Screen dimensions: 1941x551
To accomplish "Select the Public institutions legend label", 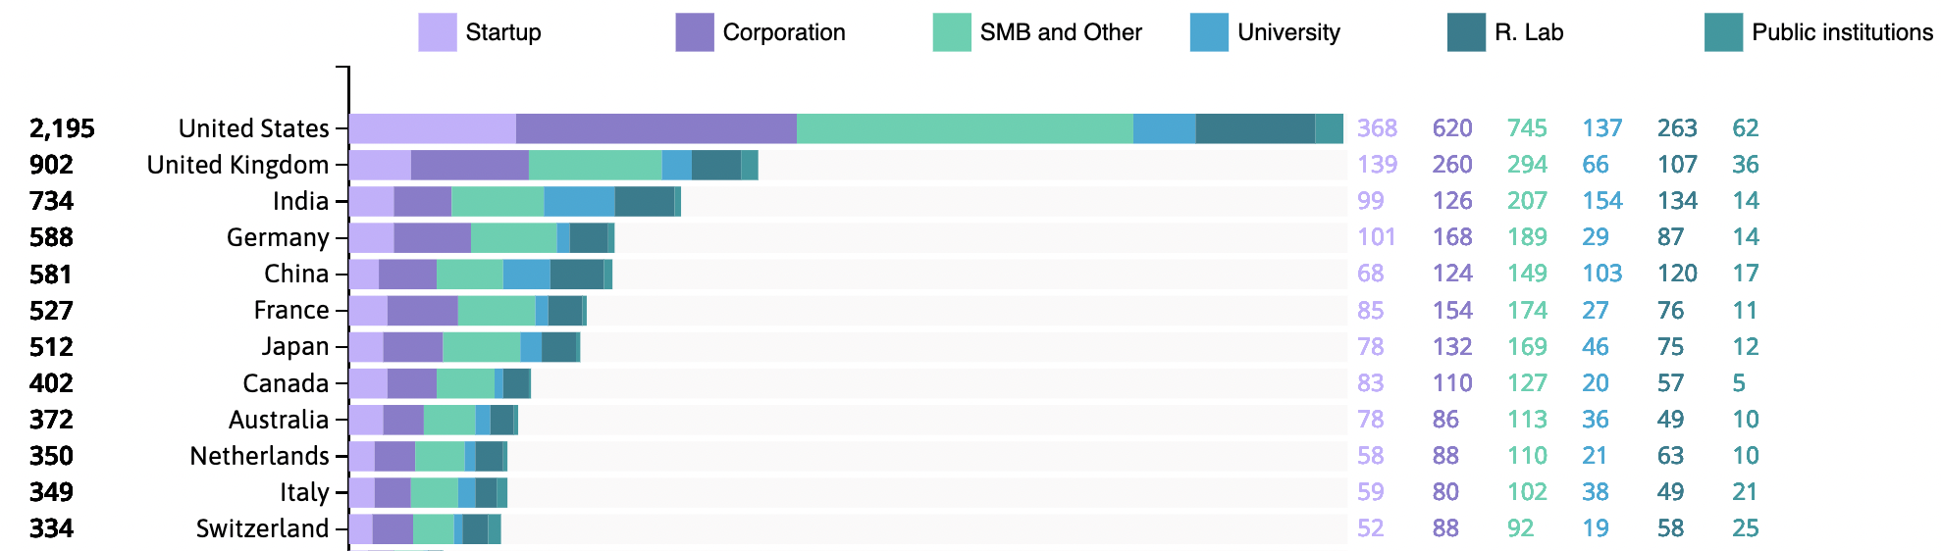I will pos(1842,32).
